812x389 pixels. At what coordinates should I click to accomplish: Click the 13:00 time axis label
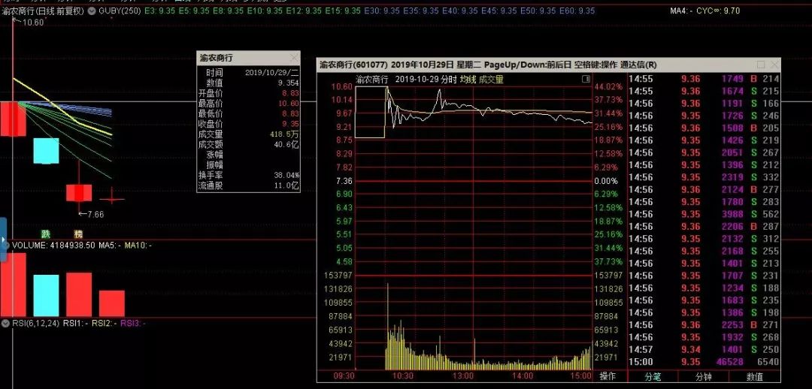point(463,375)
